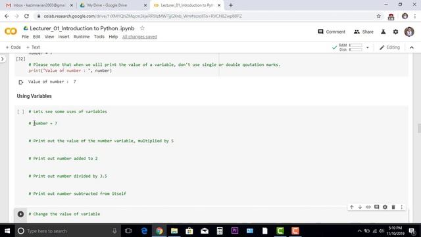This screenshot has height=237, width=421.
Task: Open the Comment panel
Action: (332, 32)
